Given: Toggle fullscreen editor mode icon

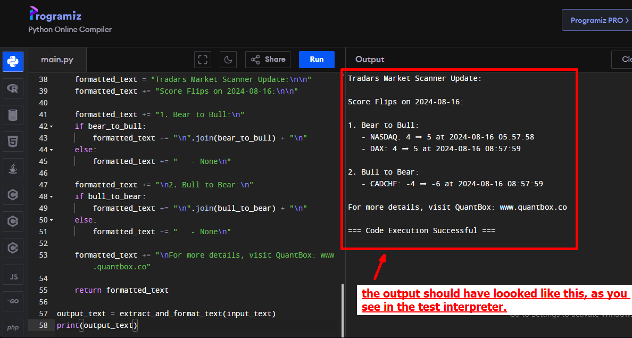Looking at the screenshot, I should (x=203, y=60).
